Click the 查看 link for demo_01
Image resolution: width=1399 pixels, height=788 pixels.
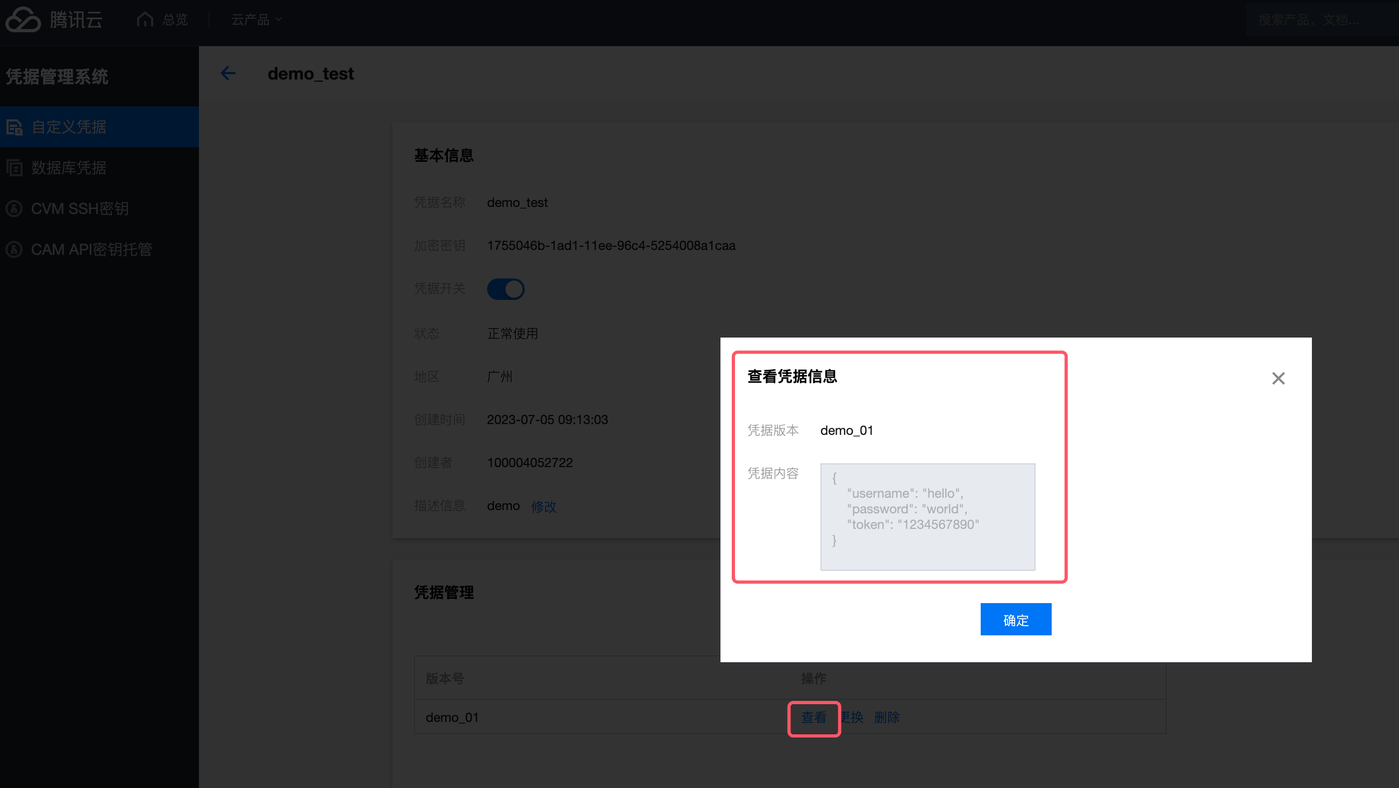coord(813,718)
